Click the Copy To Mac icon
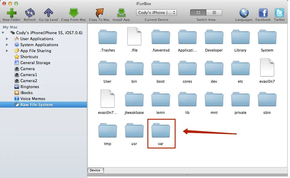 click(99, 13)
